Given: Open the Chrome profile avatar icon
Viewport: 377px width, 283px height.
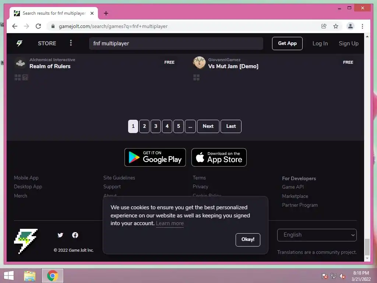Looking at the screenshot, I should pyautogui.click(x=350, y=26).
